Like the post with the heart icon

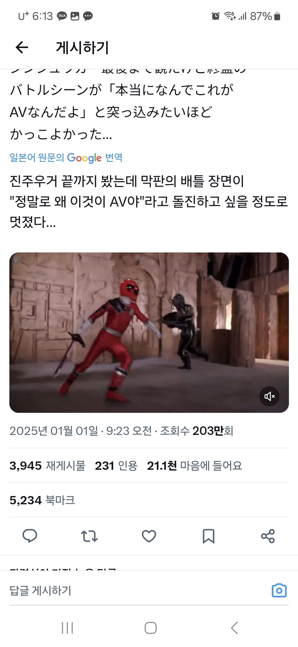(x=149, y=536)
